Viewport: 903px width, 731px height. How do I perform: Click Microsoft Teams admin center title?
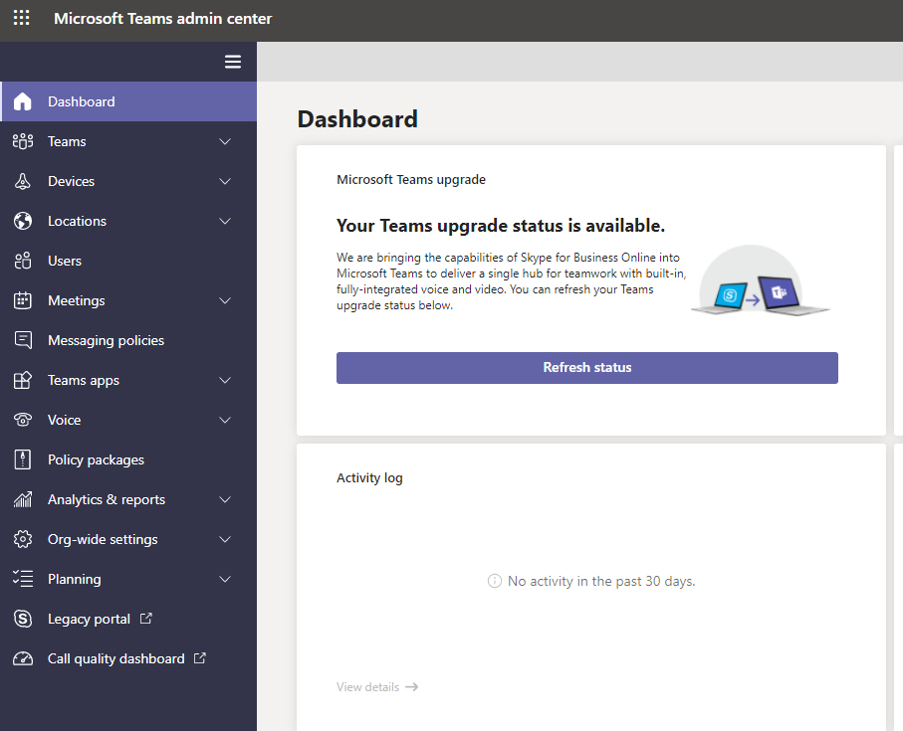[x=163, y=19]
